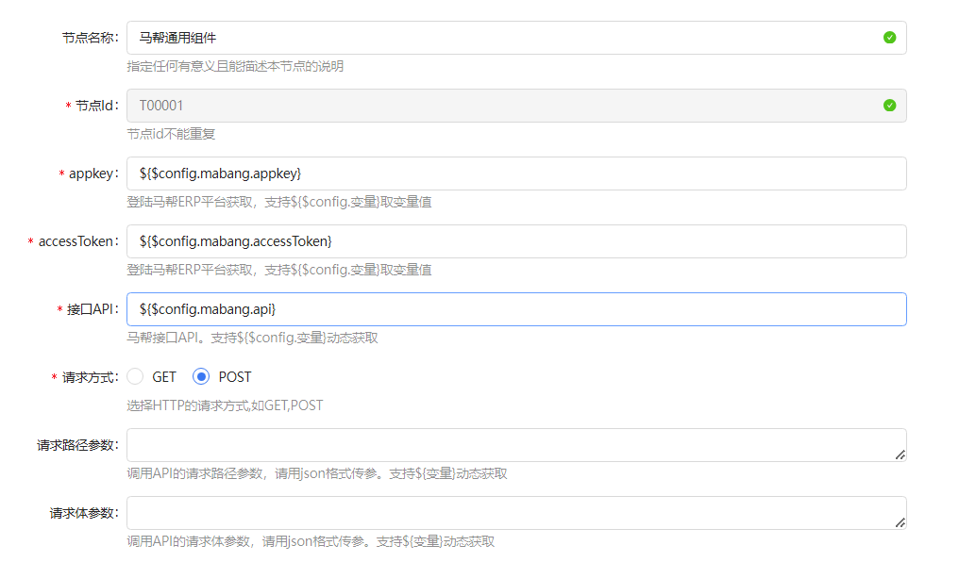
Task: Select the POST request method
Action: click(201, 377)
